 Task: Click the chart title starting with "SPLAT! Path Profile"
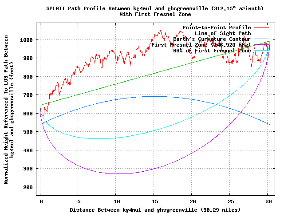pos(154,8)
